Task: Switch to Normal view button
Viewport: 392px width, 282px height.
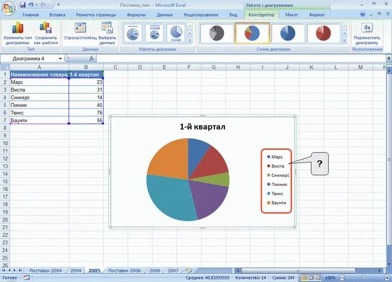Action: coord(304,278)
